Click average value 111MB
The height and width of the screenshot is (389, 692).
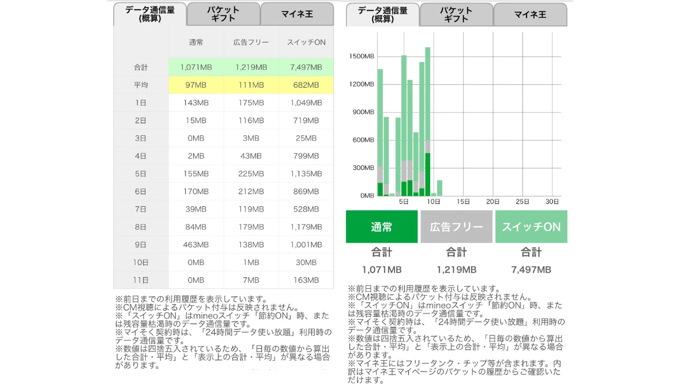coord(251,85)
